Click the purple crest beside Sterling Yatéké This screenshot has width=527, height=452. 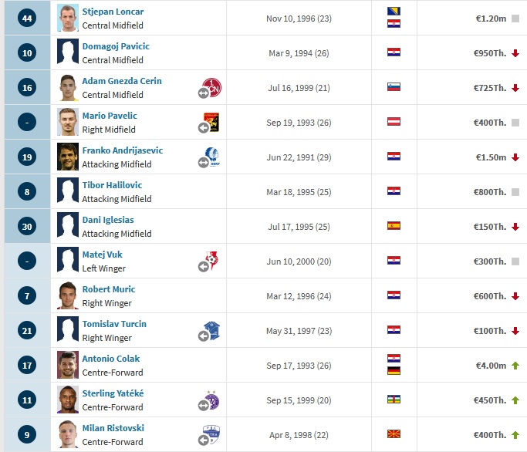coord(211,400)
